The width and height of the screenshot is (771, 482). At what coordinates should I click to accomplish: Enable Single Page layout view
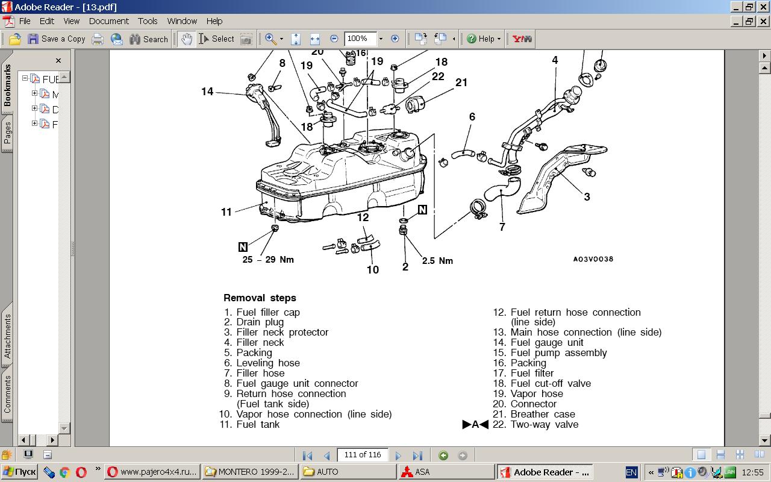coord(701,455)
